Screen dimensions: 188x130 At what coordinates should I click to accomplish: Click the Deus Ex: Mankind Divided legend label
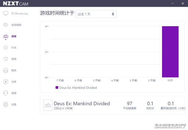pyautogui.click(x=78, y=87)
